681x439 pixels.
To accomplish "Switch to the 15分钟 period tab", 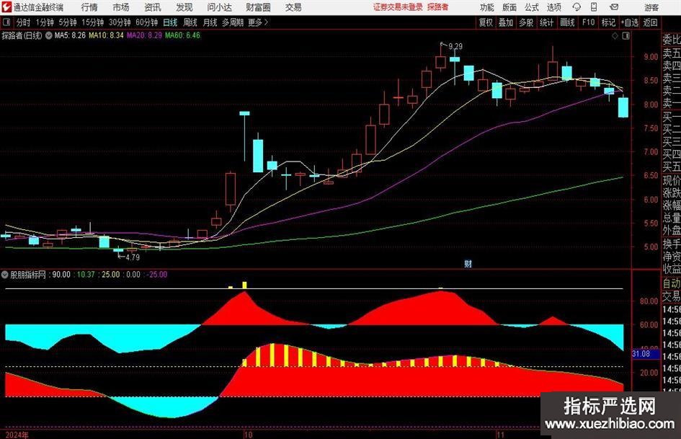I will (92, 22).
